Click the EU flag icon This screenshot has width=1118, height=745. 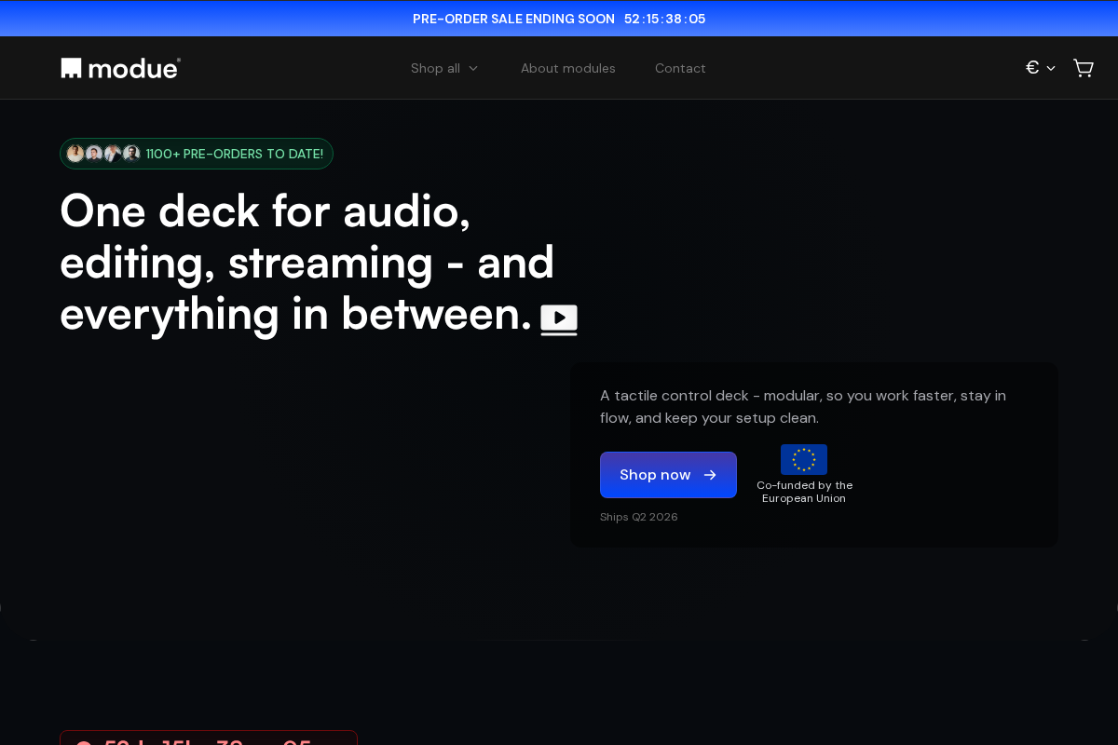803,459
